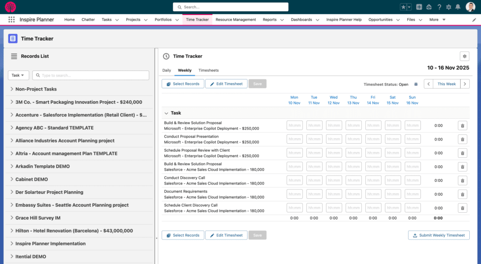The width and height of the screenshot is (481, 264).
Task: Open Resource Management nav item
Action: pos(236,20)
